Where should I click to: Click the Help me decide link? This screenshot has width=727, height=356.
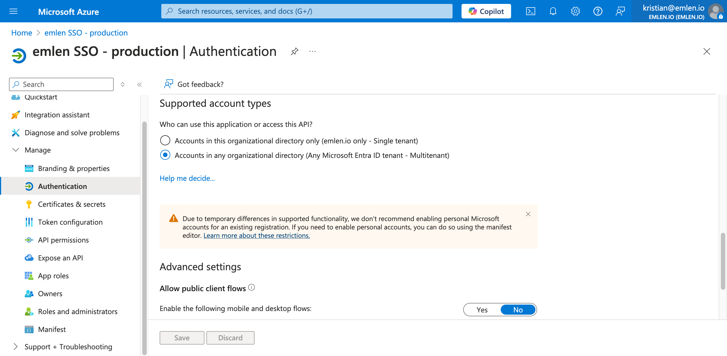(x=187, y=178)
